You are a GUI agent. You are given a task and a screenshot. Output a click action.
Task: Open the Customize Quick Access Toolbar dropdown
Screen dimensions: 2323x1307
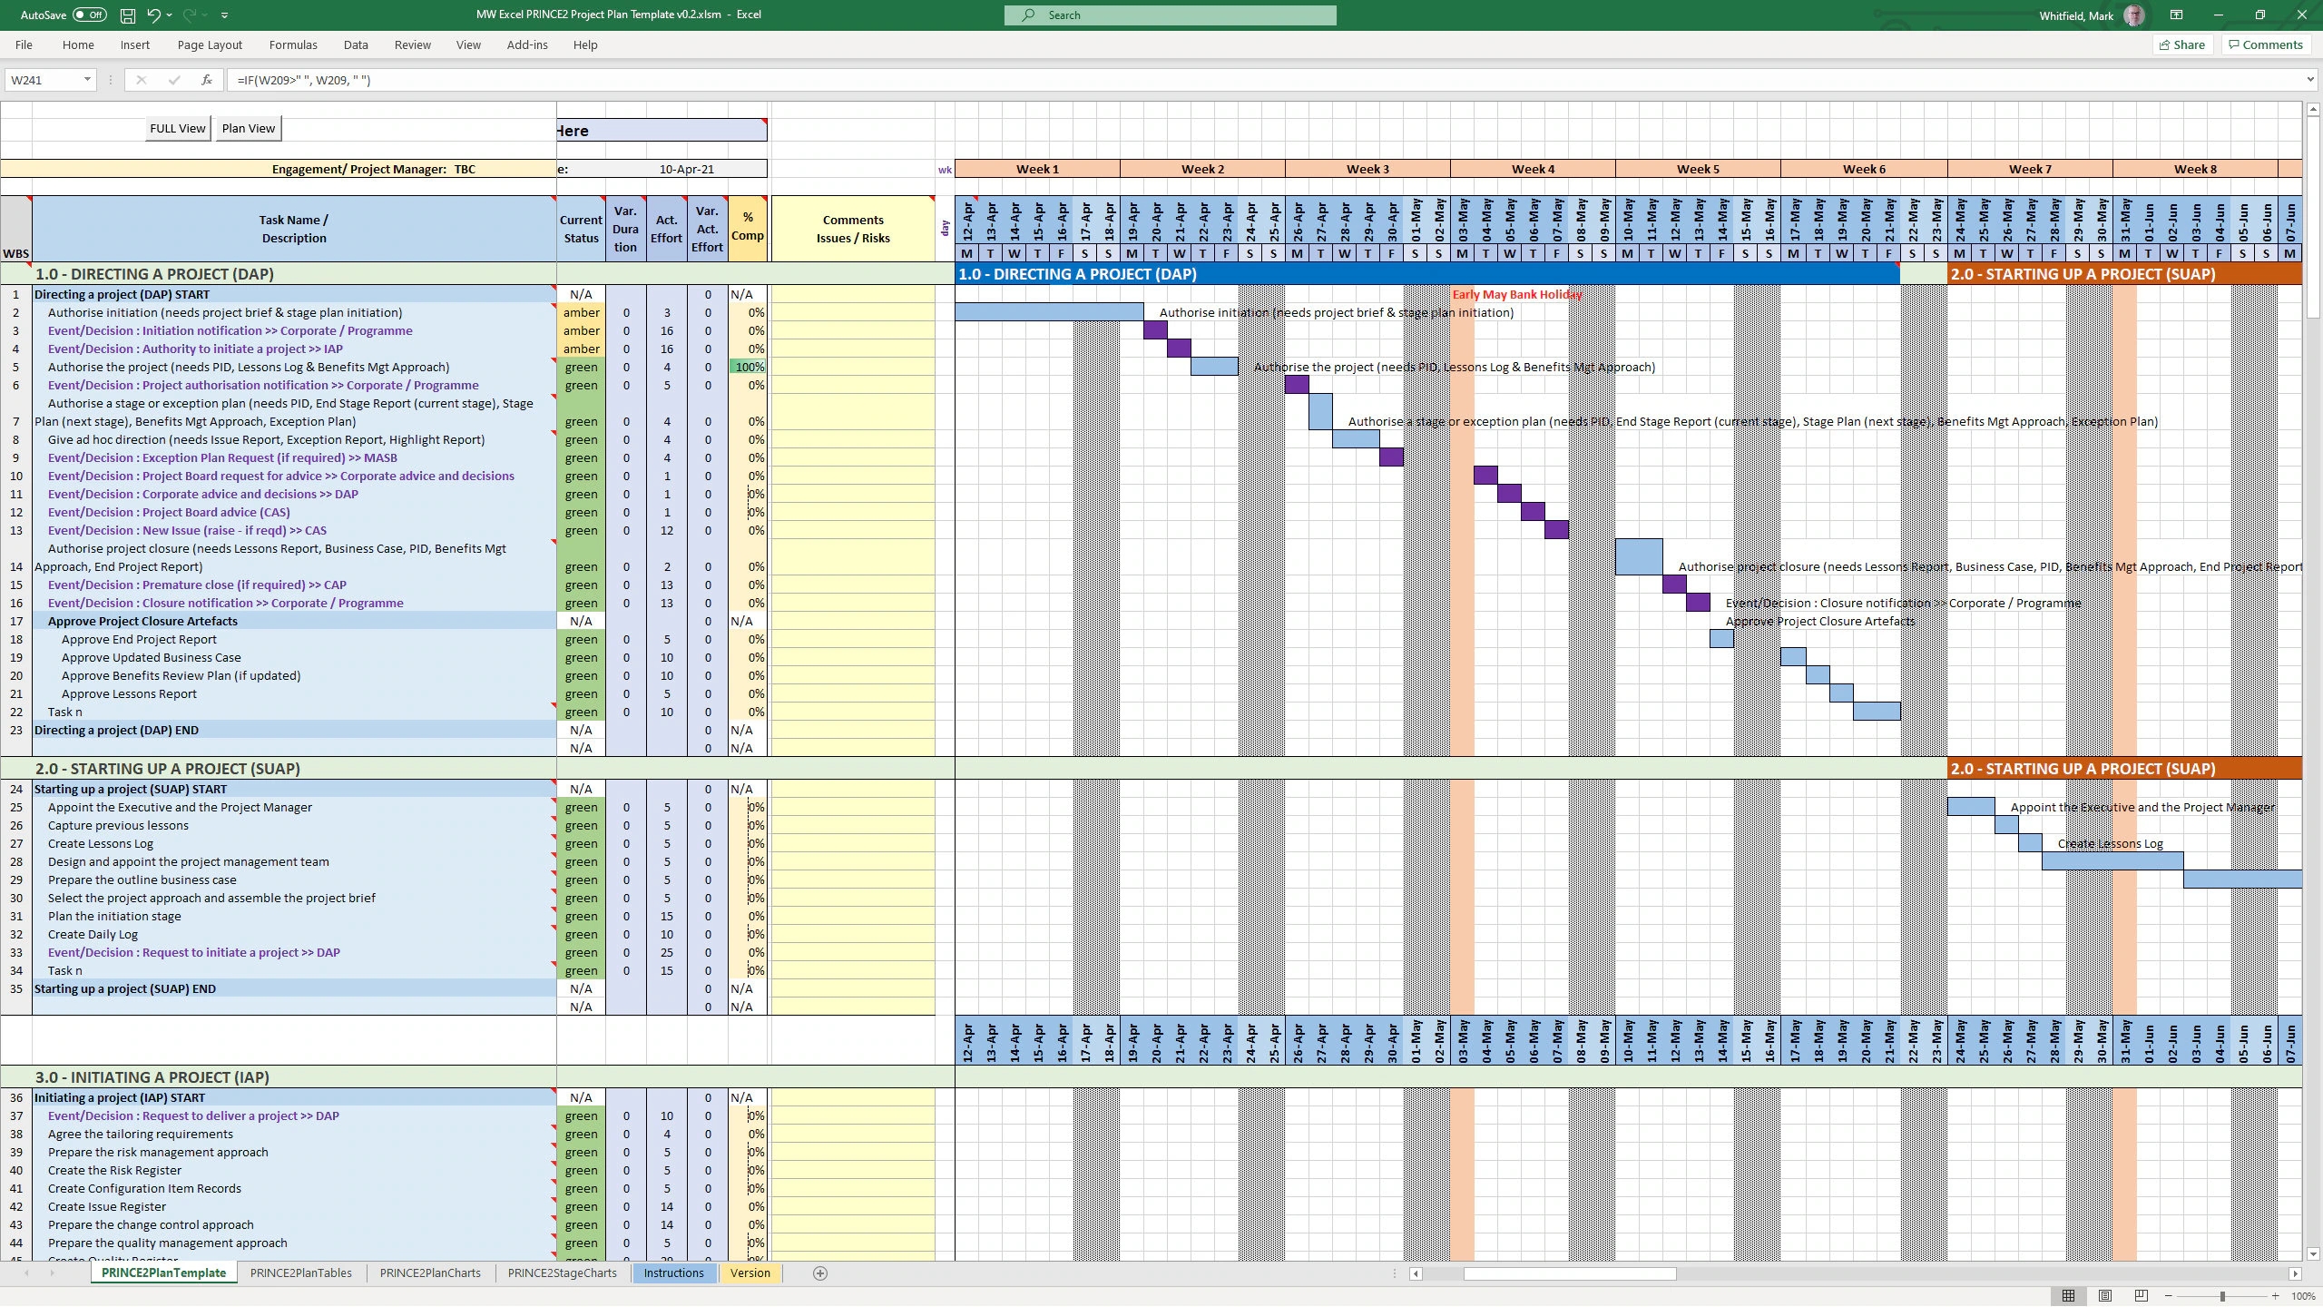224,15
